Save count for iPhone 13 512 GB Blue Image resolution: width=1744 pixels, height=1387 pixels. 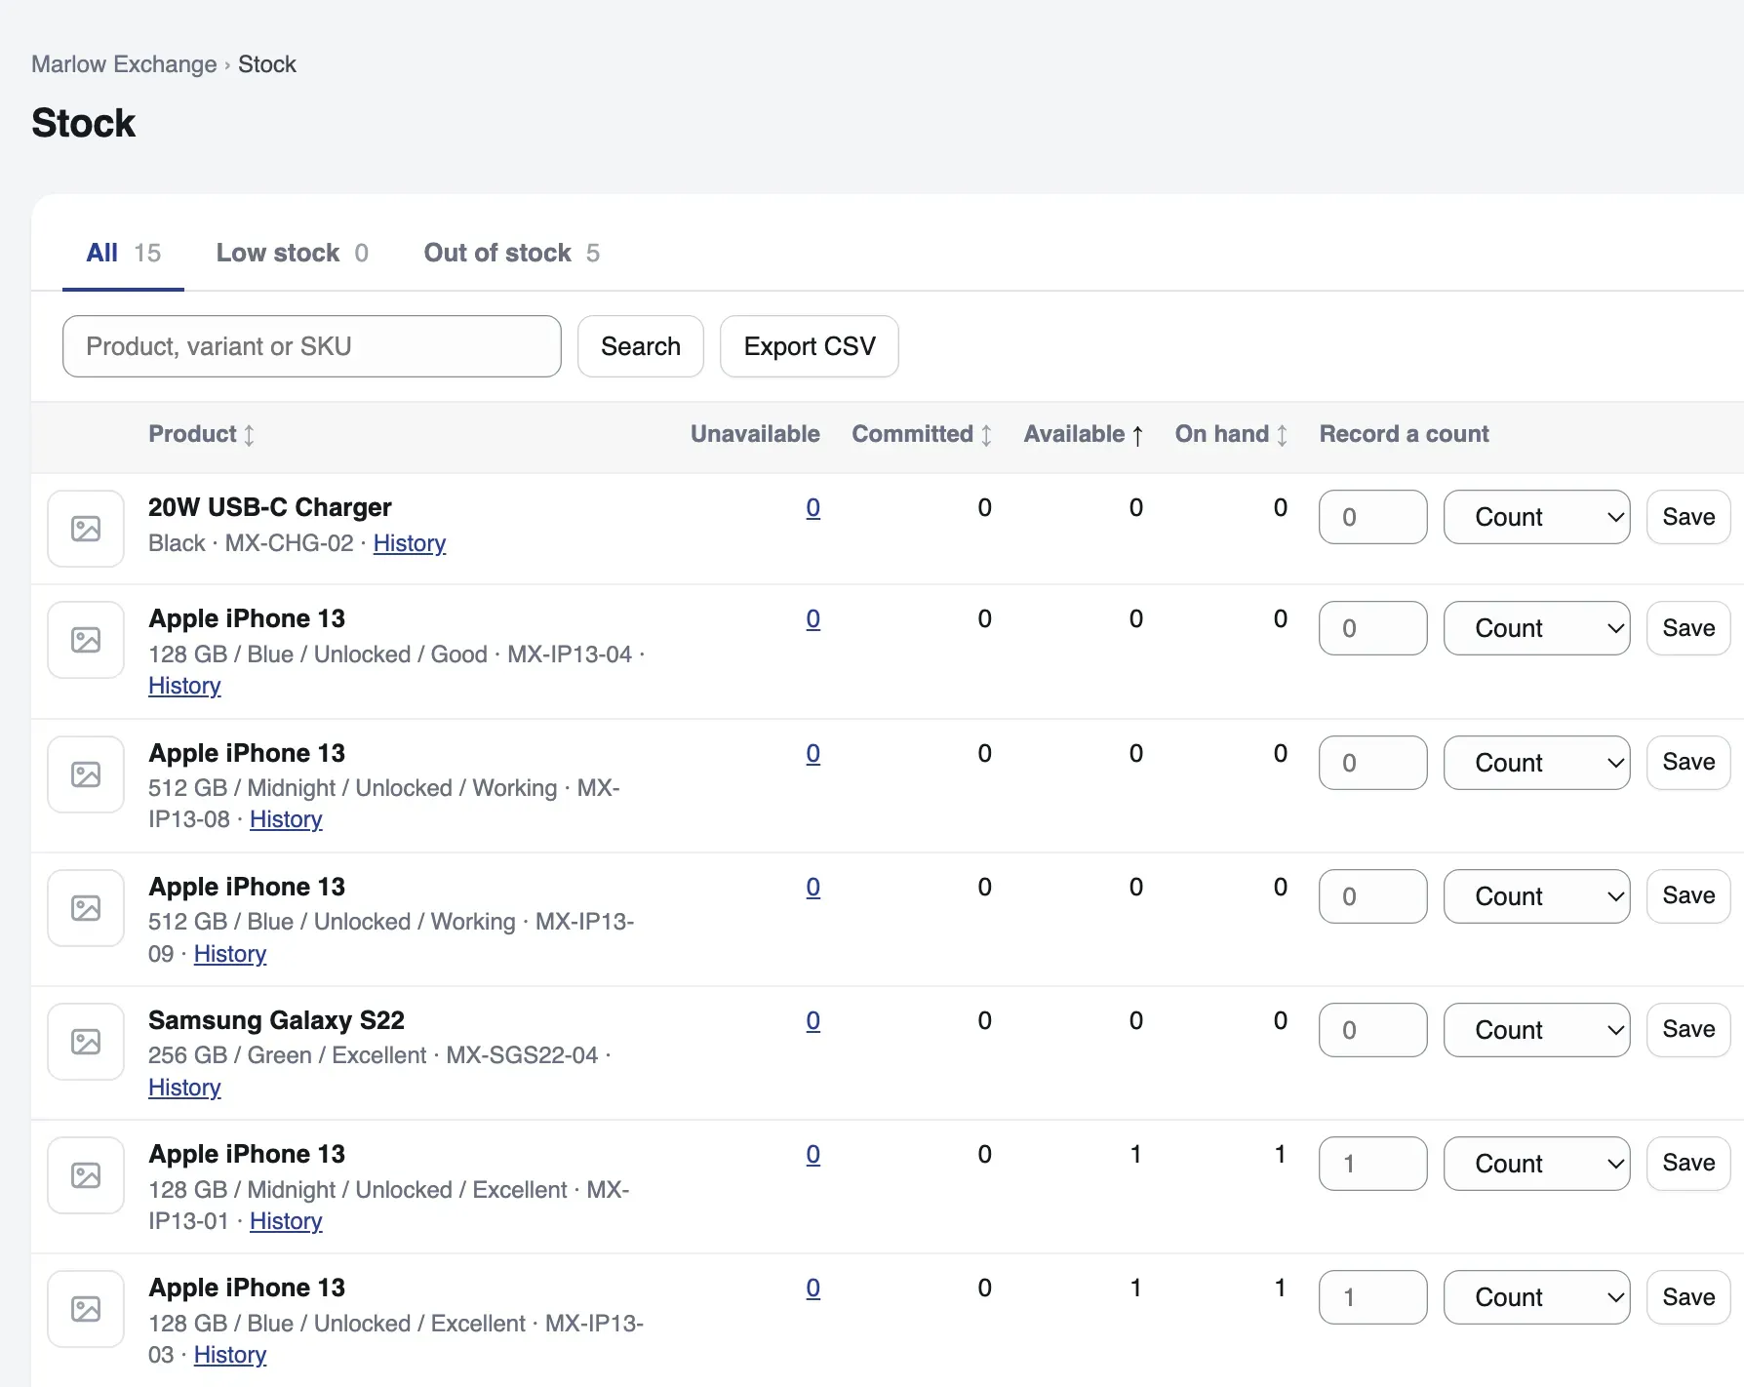pos(1688,896)
